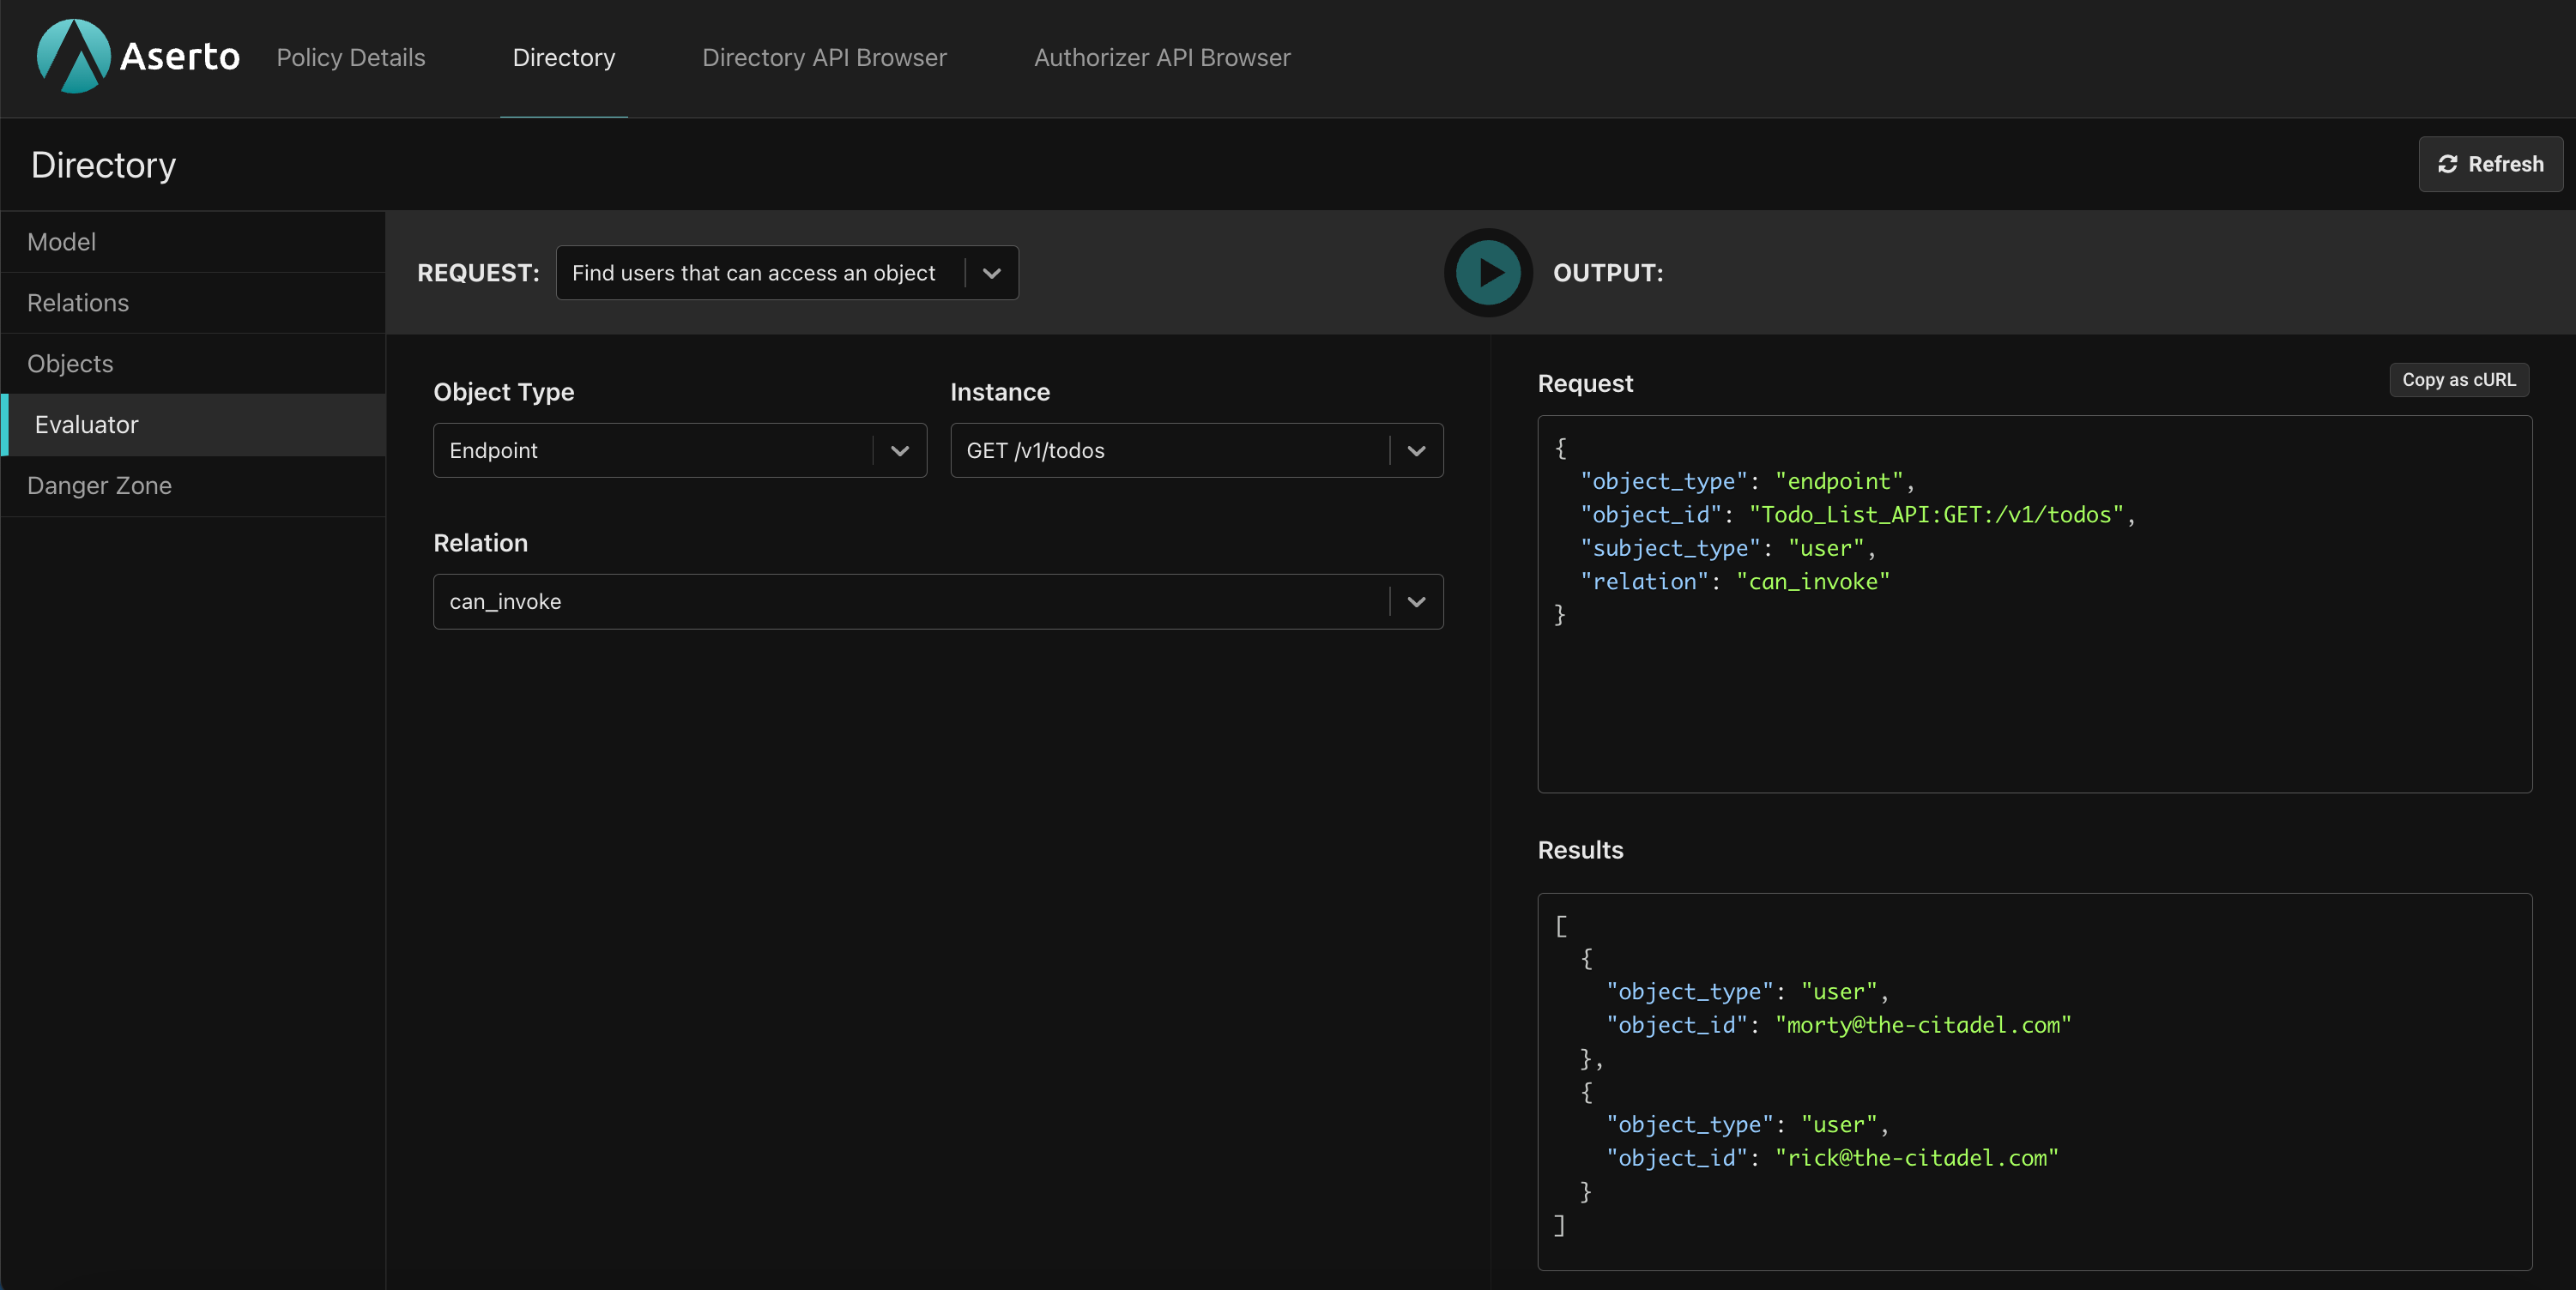Select Relations in the sidebar
Screen dimensions: 2576x1290
(x=193, y=303)
